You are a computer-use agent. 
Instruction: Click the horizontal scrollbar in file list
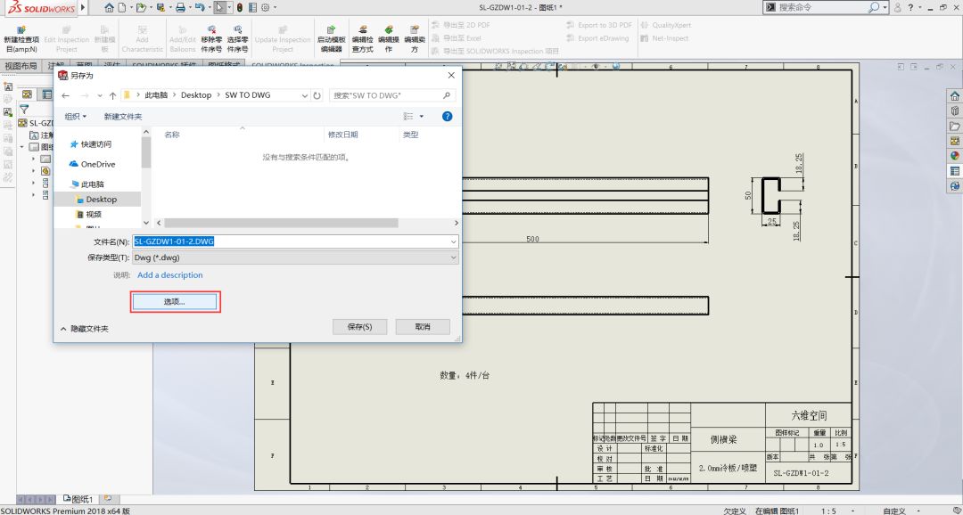(x=281, y=223)
